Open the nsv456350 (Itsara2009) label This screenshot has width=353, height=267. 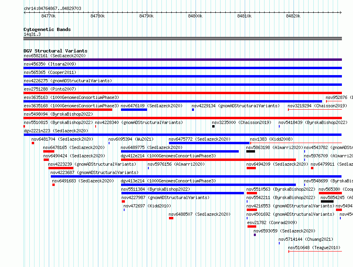(x=50, y=64)
